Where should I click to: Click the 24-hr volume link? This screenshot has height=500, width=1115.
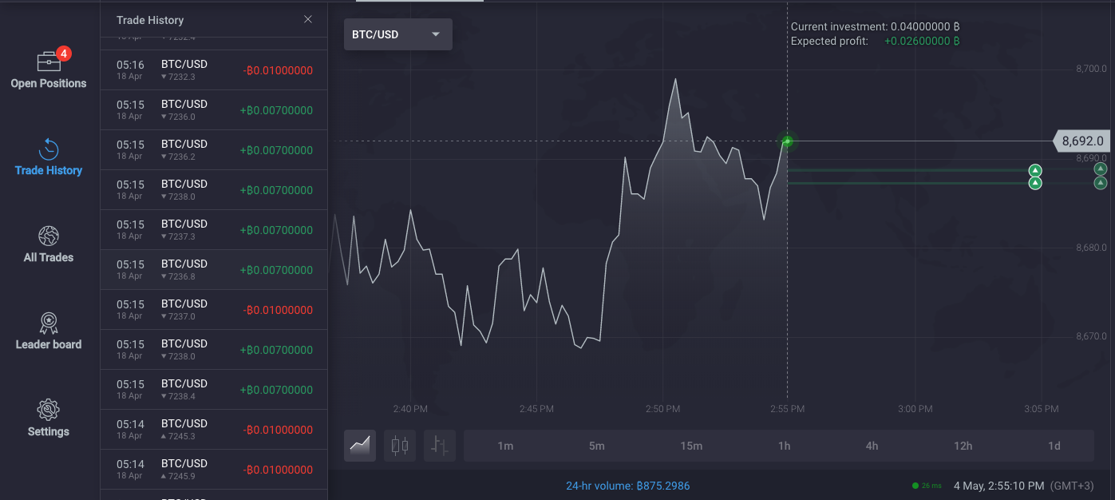[x=628, y=486]
